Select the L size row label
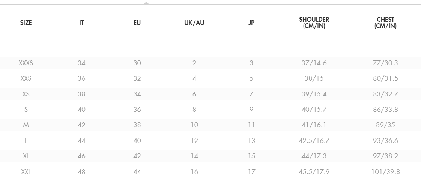The image size is (421, 185). pyautogui.click(x=26, y=141)
